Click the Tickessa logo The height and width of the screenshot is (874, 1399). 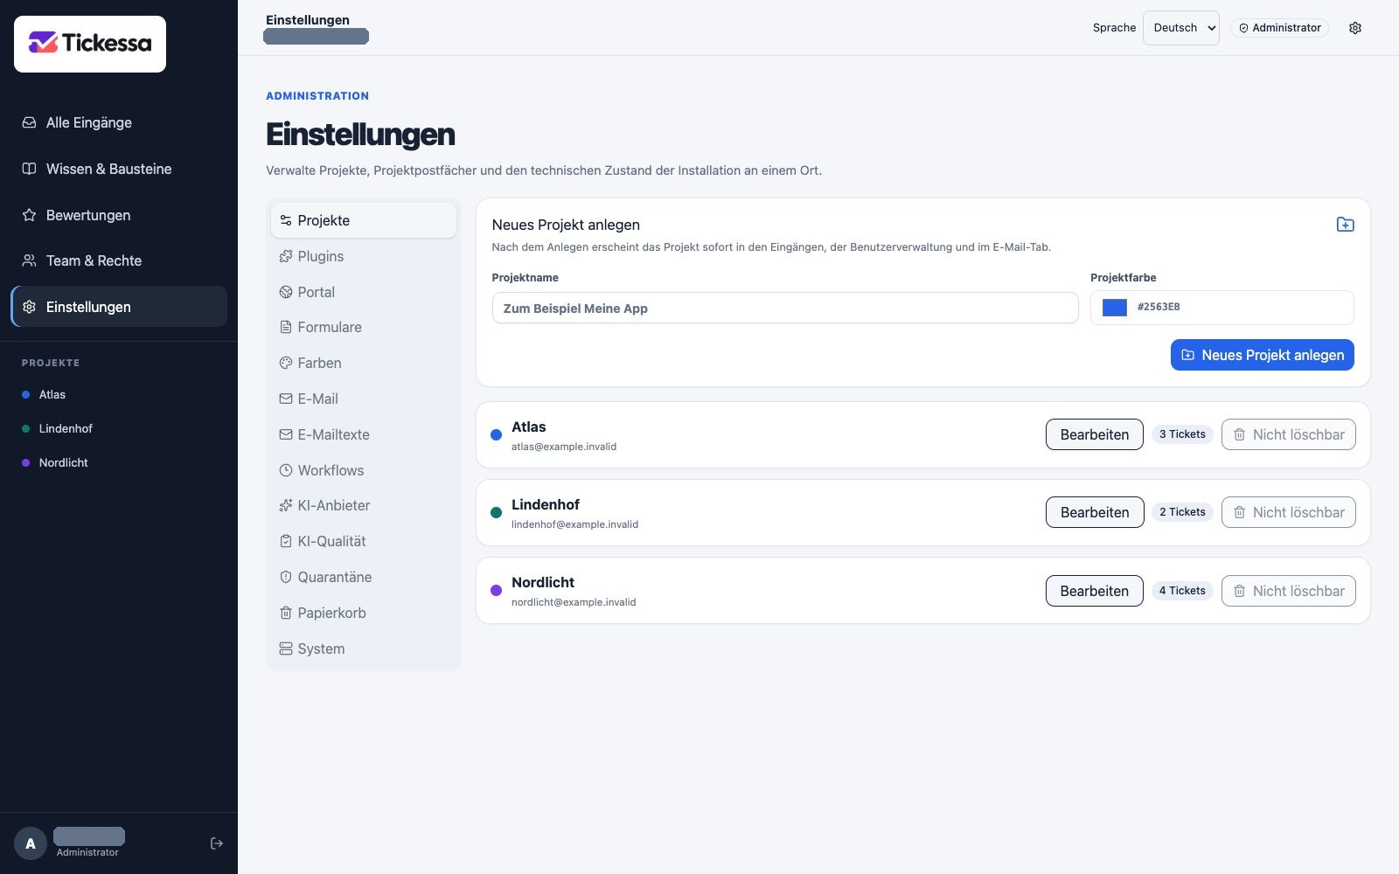(x=90, y=44)
